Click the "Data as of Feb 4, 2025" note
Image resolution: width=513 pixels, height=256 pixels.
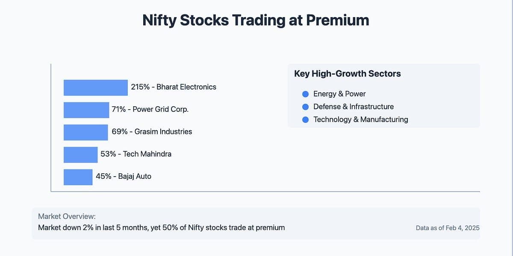click(x=448, y=228)
